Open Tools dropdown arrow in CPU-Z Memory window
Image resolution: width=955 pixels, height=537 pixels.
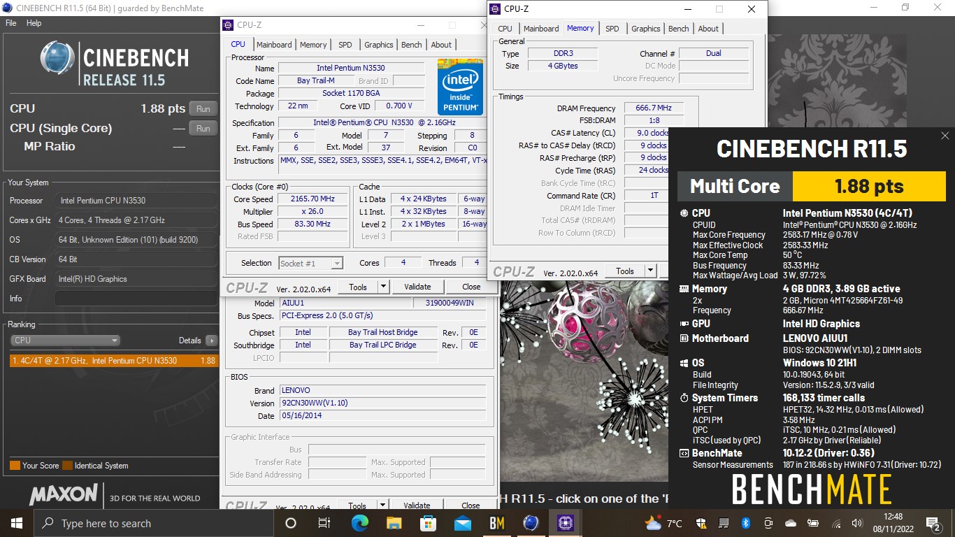(650, 271)
